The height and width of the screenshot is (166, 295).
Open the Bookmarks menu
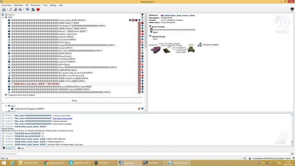18,5
